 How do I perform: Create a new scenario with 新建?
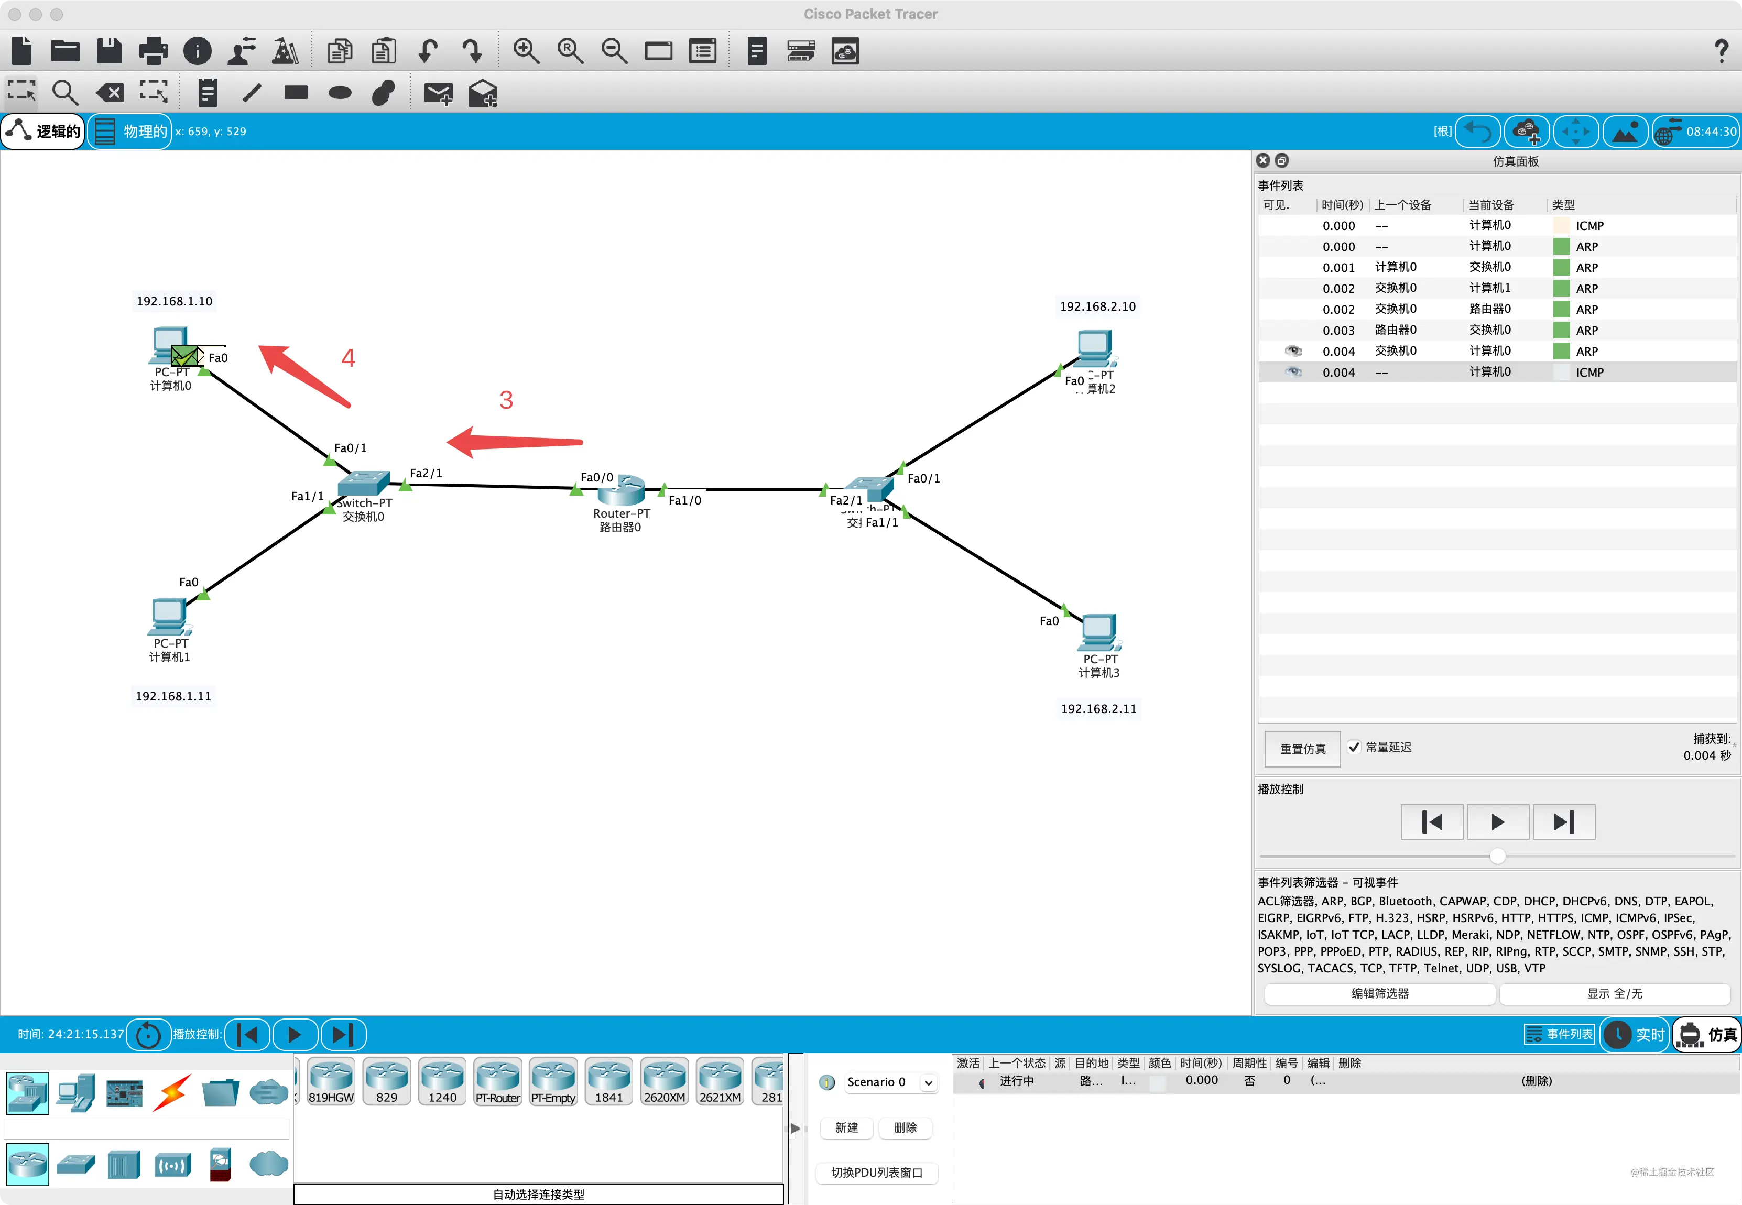(846, 1127)
